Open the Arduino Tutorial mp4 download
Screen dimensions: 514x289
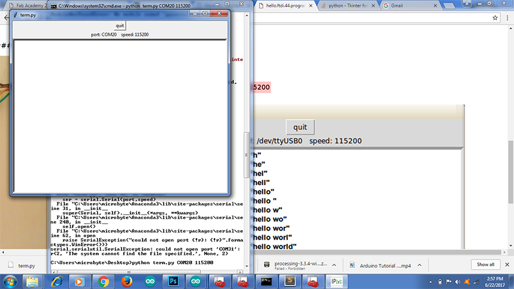[x=380, y=265]
